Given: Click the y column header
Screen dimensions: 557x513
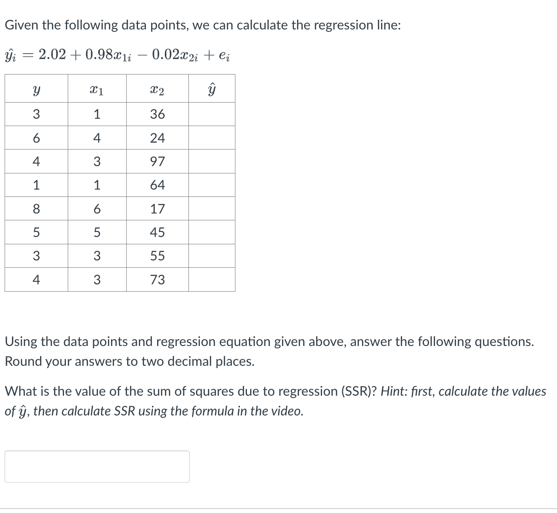Looking at the screenshot, I should coord(36,89).
